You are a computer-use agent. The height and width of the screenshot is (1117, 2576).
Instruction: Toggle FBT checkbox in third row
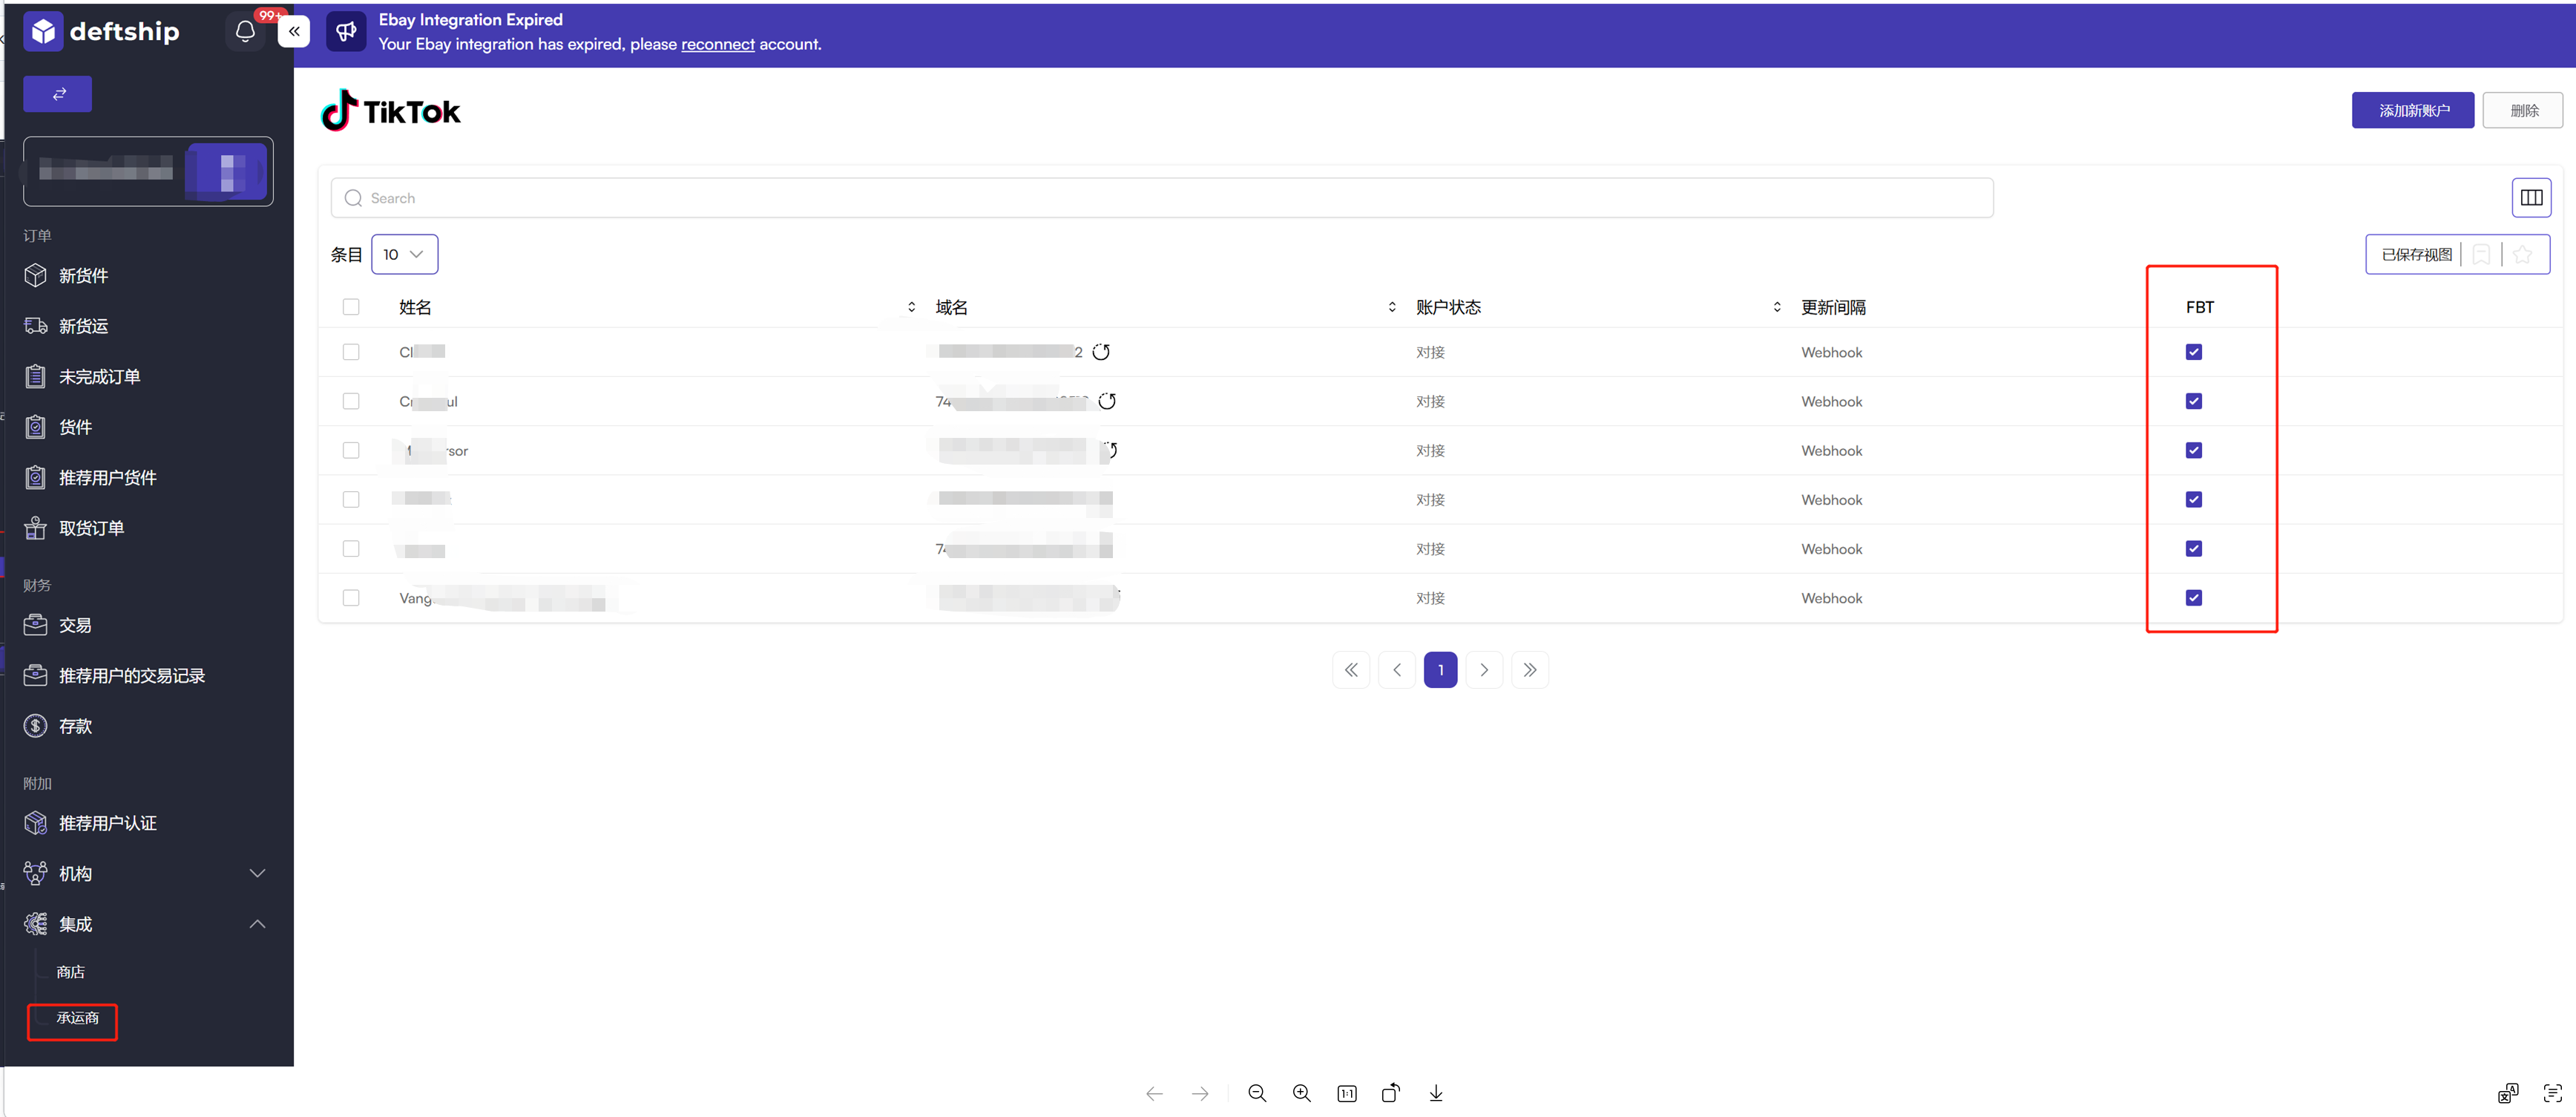click(x=2194, y=450)
